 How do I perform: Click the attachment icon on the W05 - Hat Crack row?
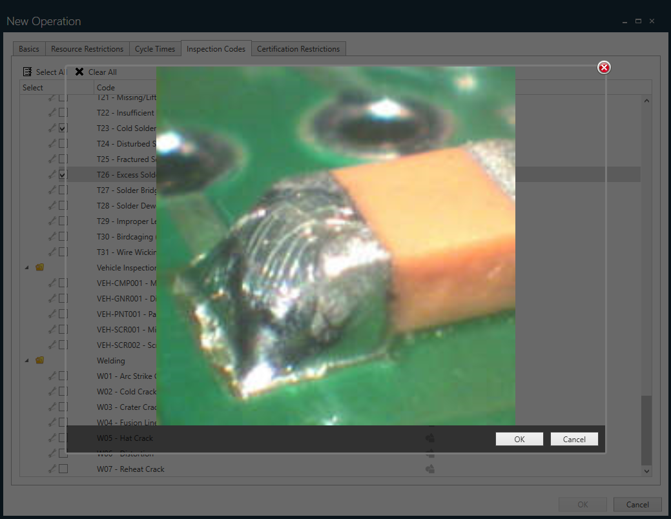coord(430,438)
